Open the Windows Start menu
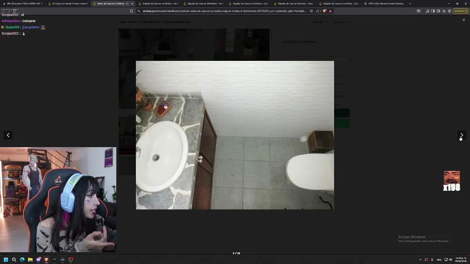This screenshot has height=264, width=470. [x=6, y=260]
